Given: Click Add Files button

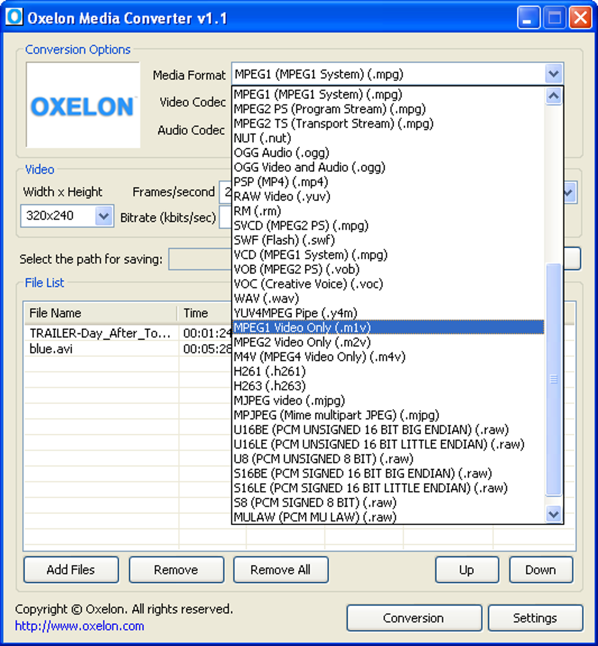Looking at the screenshot, I should (71, 570).
